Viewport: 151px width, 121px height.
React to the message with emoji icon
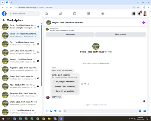pos(82,84)
